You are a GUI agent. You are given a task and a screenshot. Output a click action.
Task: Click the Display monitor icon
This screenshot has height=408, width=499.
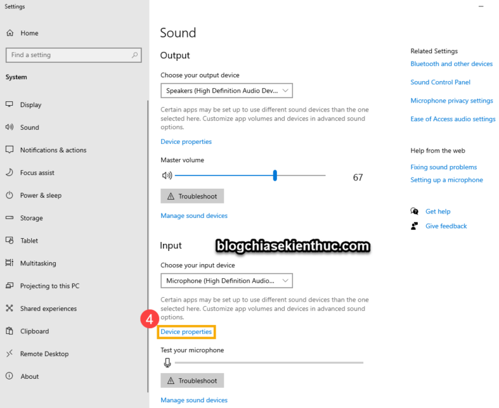[9, 104]
